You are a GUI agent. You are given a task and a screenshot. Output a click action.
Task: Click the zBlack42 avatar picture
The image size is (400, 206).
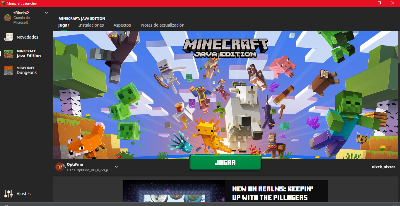pos(7,18)
